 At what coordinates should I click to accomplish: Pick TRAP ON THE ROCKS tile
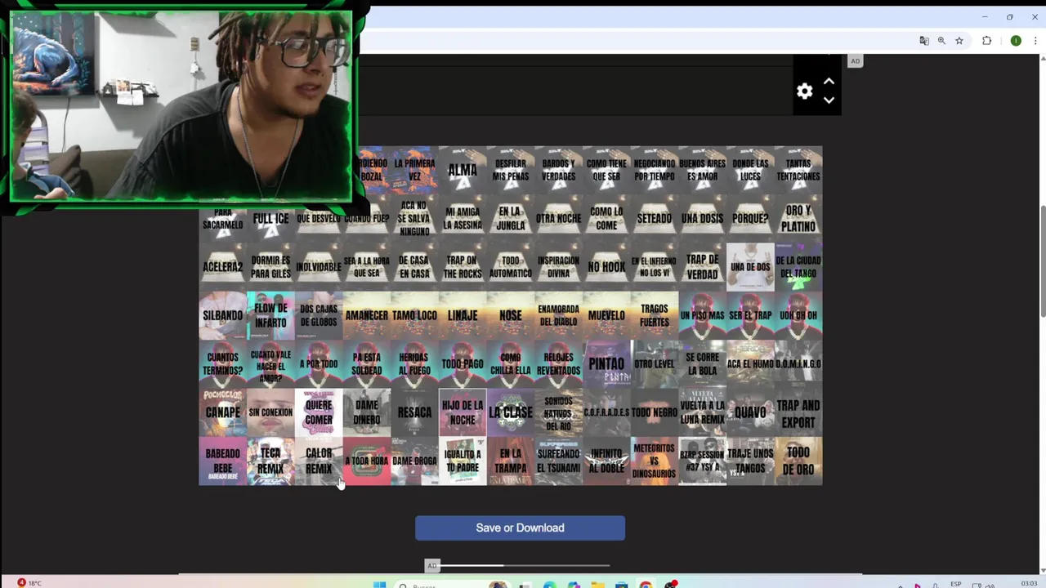pyautogui.click(x=463, y=267)
